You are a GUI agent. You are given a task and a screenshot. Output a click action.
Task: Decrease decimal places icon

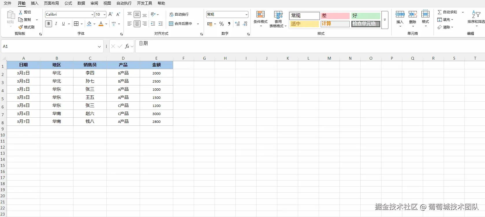pyautogui.click(x=245, y=24)
